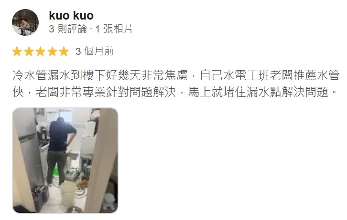Viewport: 347px width, 220px height.
Task: Click the second line of review text
Action: (x=175, y=92)
